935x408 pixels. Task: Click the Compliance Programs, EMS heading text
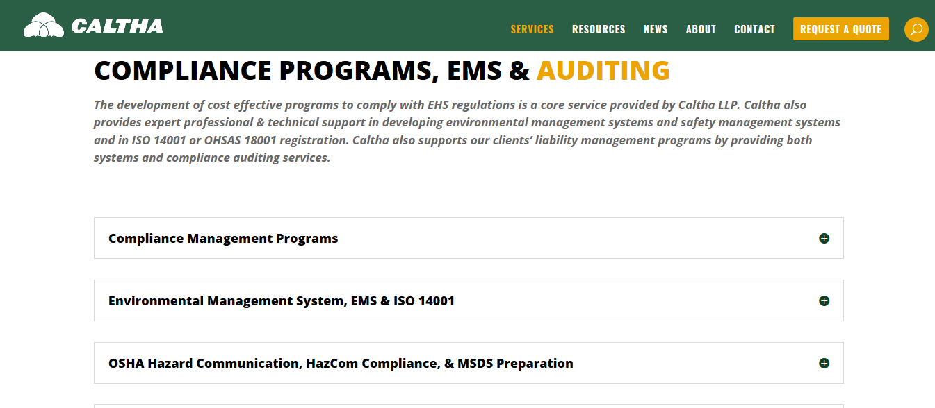click(311, 71)
